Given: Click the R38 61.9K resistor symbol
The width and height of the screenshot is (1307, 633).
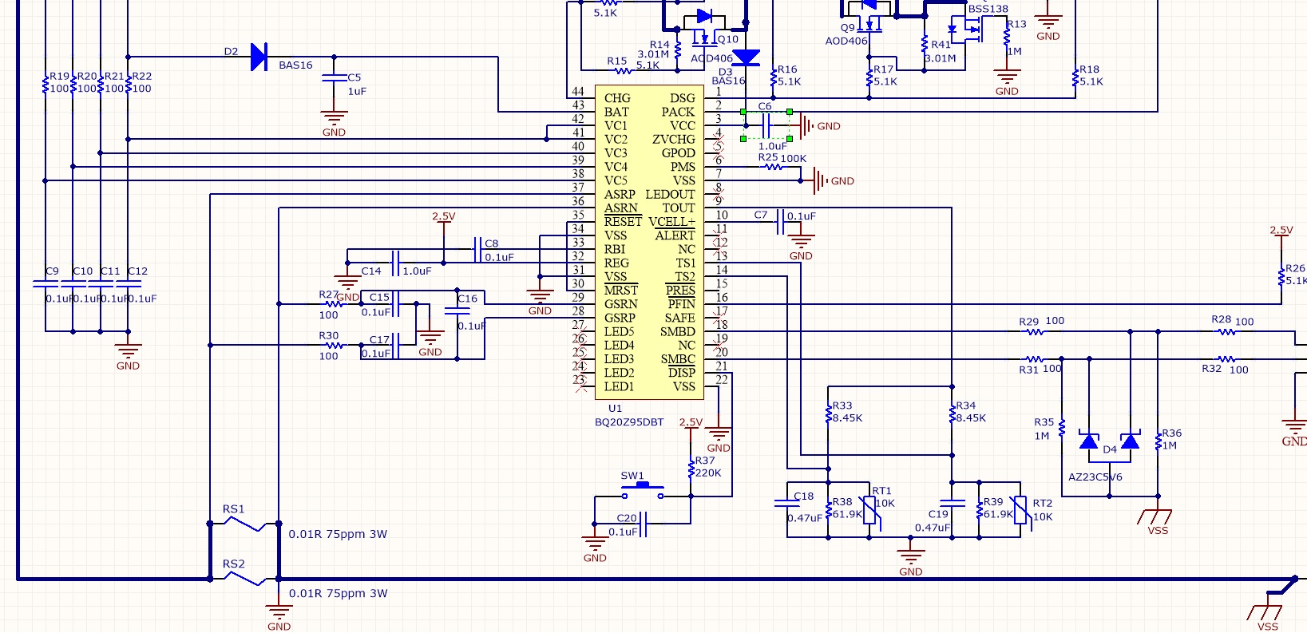Looking at the screenshot, I should tap(828, 509).
